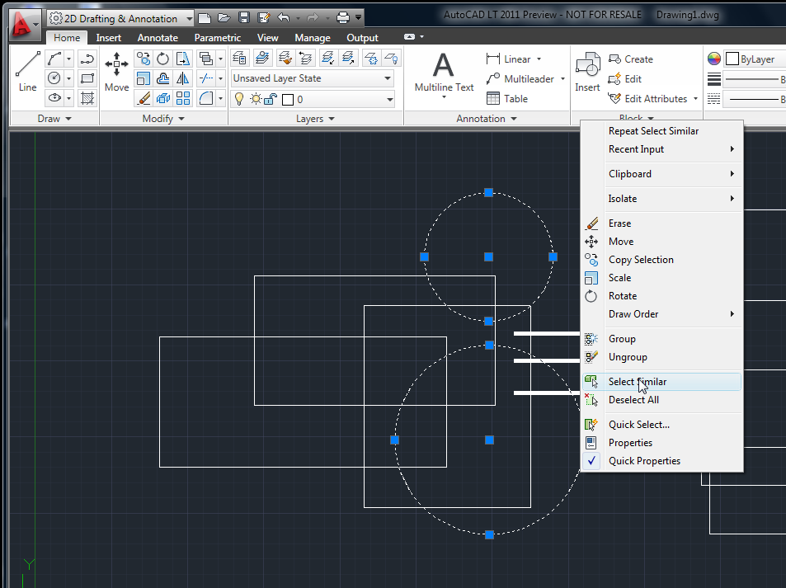Toggle Quick Properties in the context menu

pos(643,461)
